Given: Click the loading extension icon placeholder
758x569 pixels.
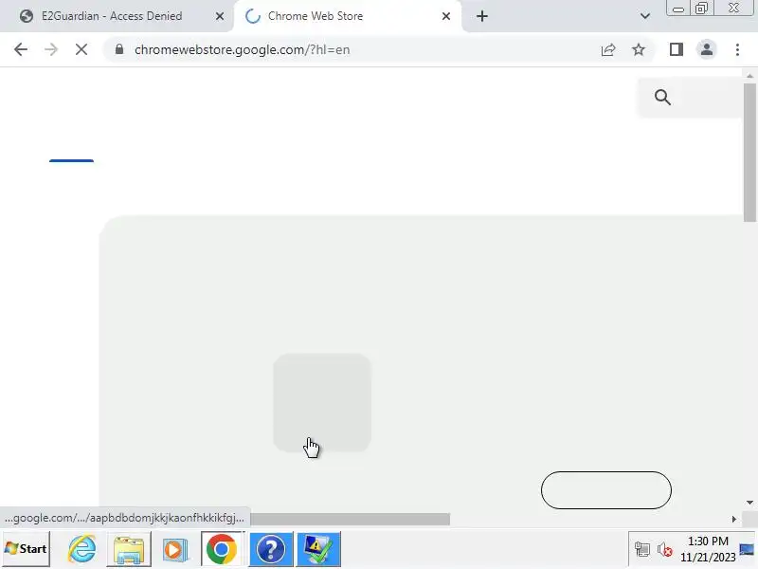Looking at the screenshot, I should pos(322,402).
